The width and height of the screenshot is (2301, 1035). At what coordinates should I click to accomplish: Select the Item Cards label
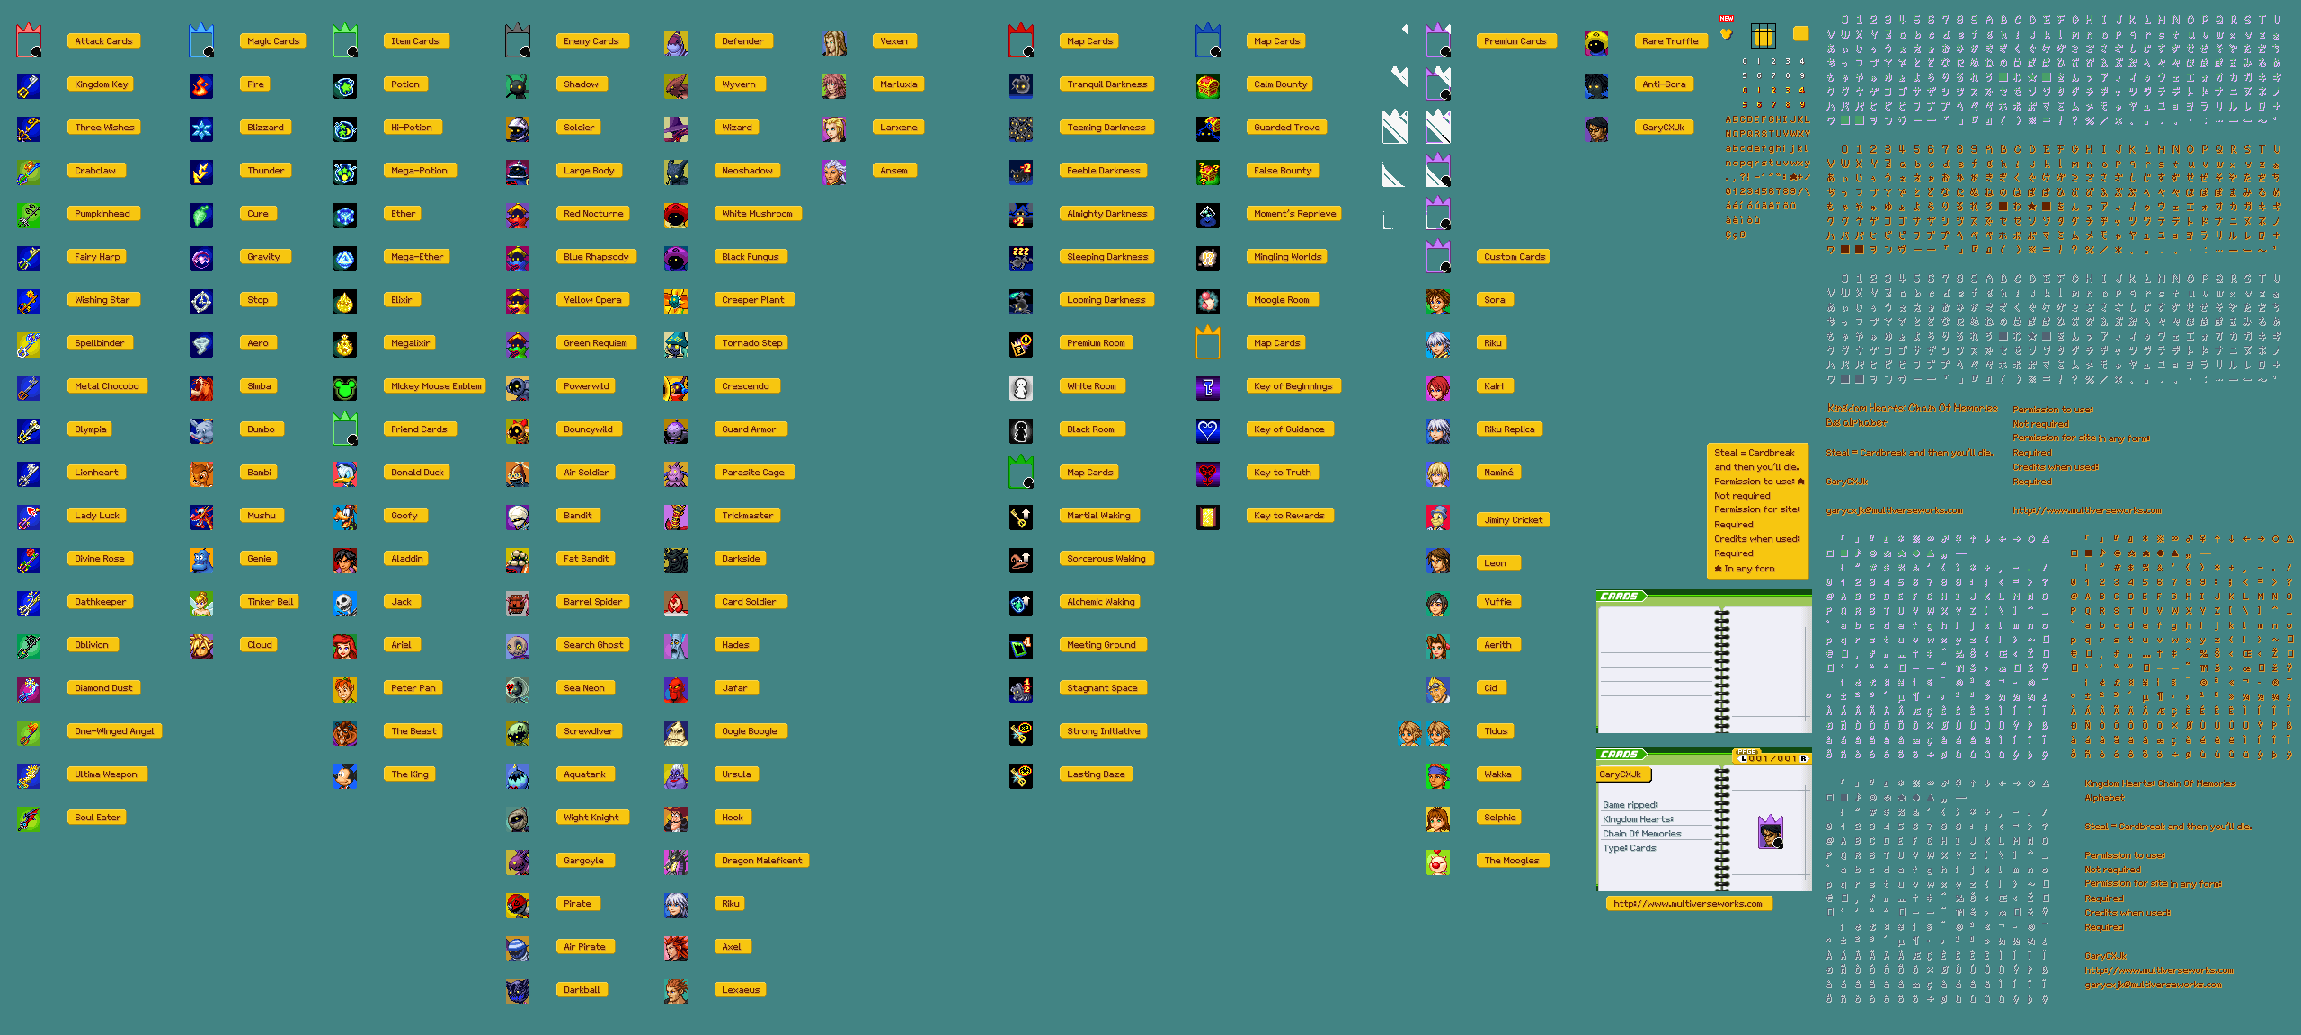coord(415,41)
